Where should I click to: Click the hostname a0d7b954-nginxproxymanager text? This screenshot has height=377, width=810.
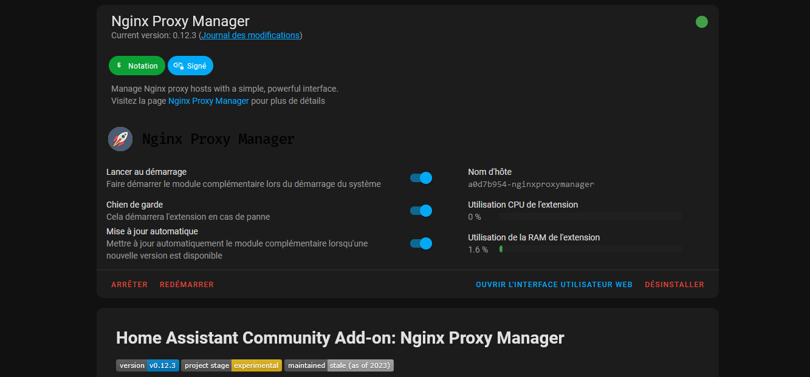531,184
